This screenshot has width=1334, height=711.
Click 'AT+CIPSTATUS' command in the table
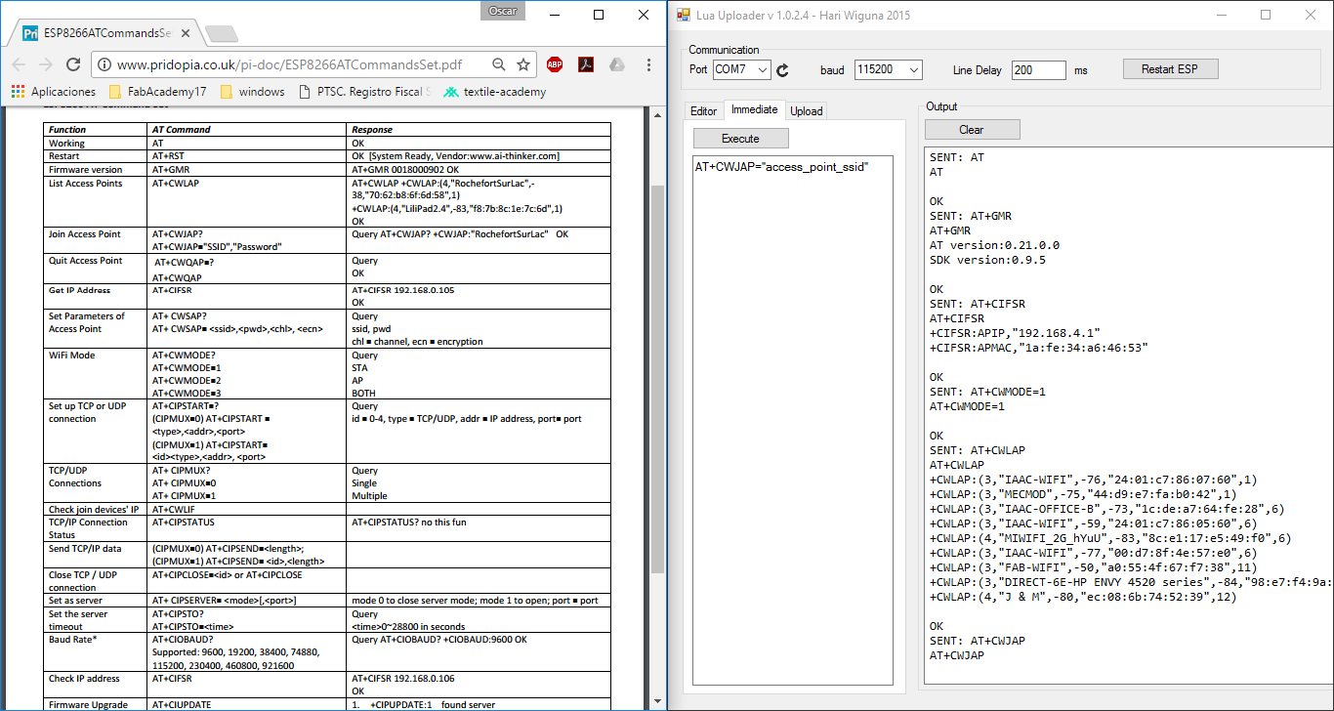186,523
